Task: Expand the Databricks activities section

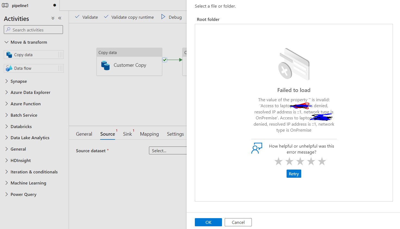Action: 7,126
